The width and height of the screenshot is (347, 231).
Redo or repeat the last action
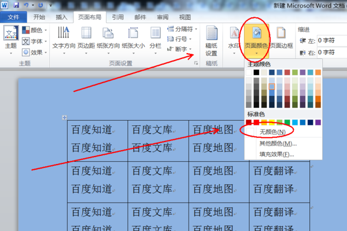[x=40, y=5]
